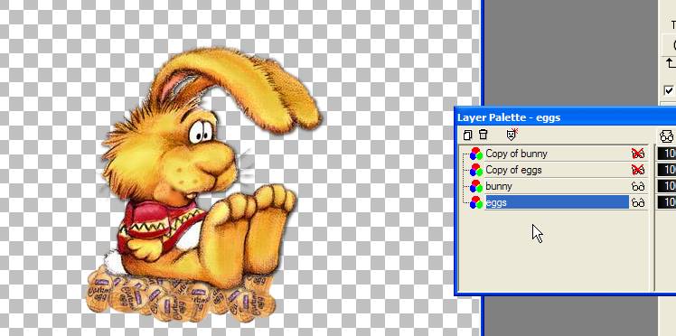The height and width of the screenshot is (336, 676).
Task: Hide the eggs layer via its glasses icon
Action: (638, 202)
